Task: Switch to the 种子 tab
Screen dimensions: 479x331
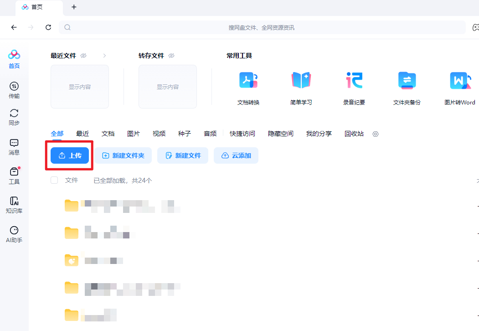Action: pyautogui.click(x=185, y=134)
